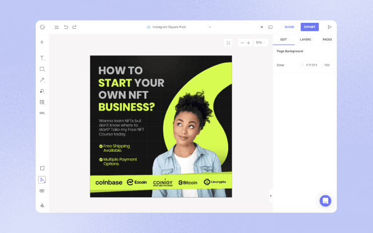
Task: Click the Glorify logo icon
Action: pos(43,27)
